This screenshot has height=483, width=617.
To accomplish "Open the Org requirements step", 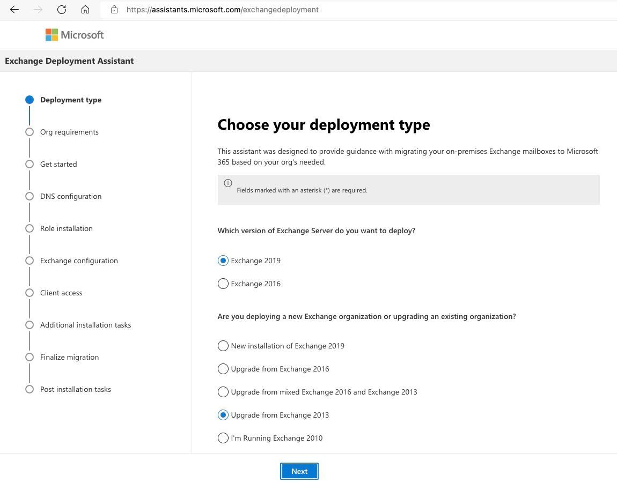I will click(x=69, y=132).
